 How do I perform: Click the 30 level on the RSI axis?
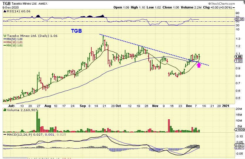coord(237,25)
